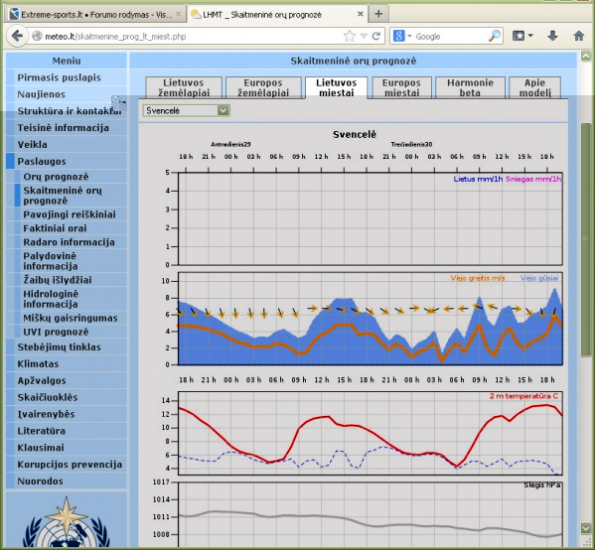595x550 pixels.
Task: Switch to the Extreme-sports.lt browser tab
Action: click(96, 15)
